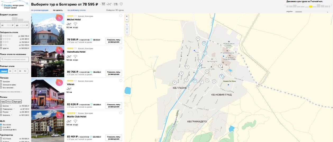This screenshot has height=142, width=333.
Task: Check the three-star filter from 78 595 ₽
Action: coord(1,42)
